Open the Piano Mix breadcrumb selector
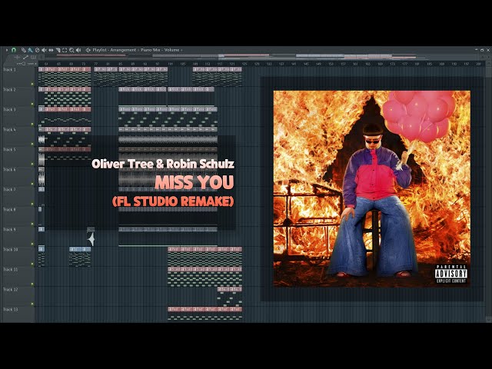 coord(151,50)
